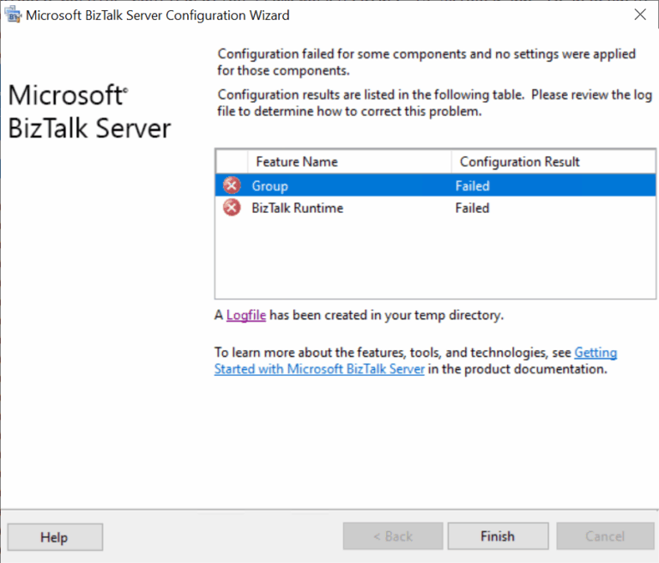This screenshot has width=659, height=563.
Task: Click the disabled Cancel button
Action: tap(605, 536)
